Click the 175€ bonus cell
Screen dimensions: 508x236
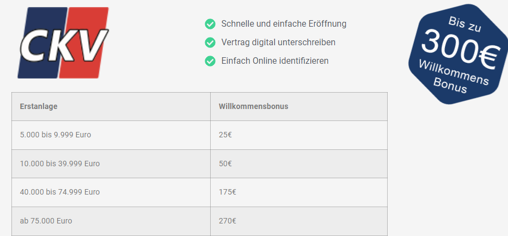pyautogui.click(x=299, y=192)
